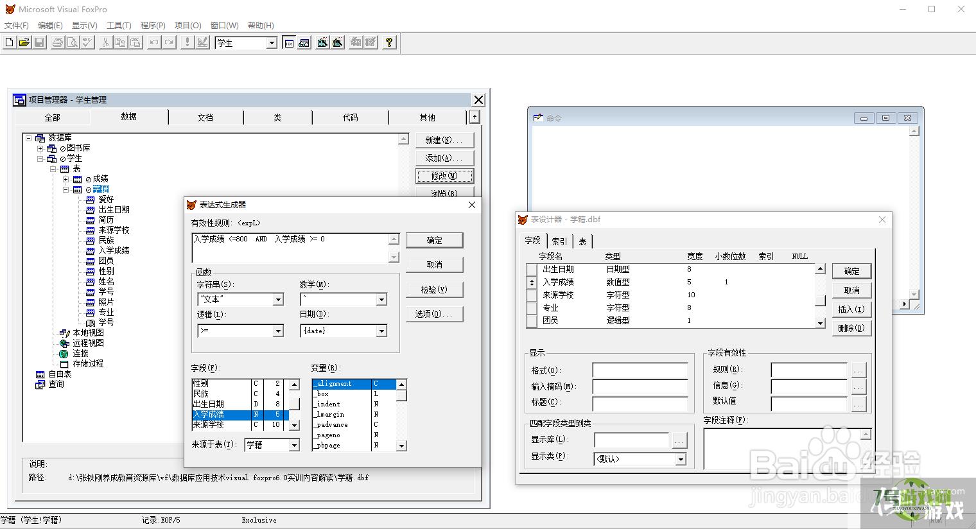The height and width of the screenshot is (529, 976).
Task: Open the 文件(F) menu
Action: click(17, 26)
